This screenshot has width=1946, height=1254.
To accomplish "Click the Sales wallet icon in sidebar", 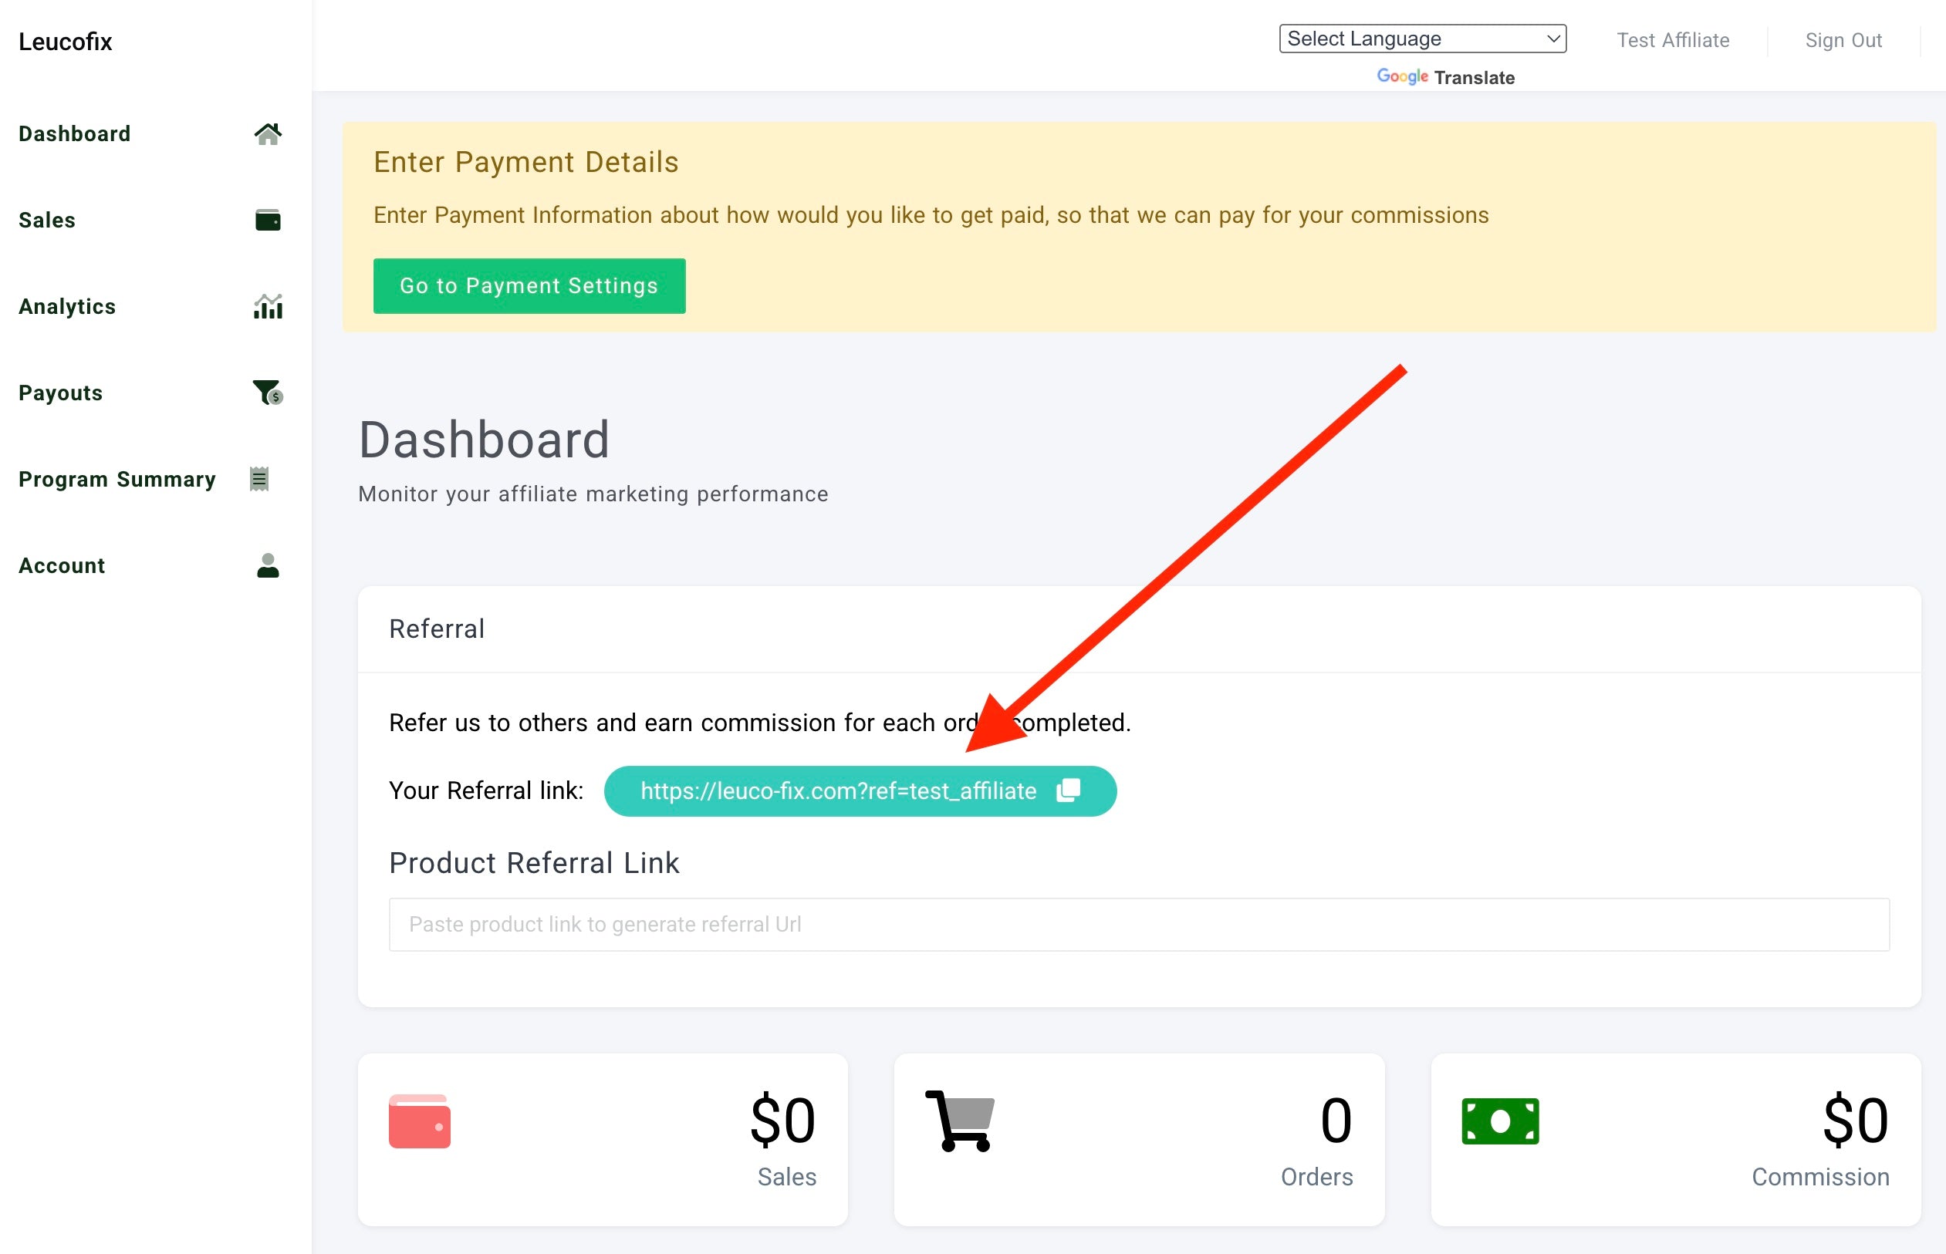I will pos(267,220).
